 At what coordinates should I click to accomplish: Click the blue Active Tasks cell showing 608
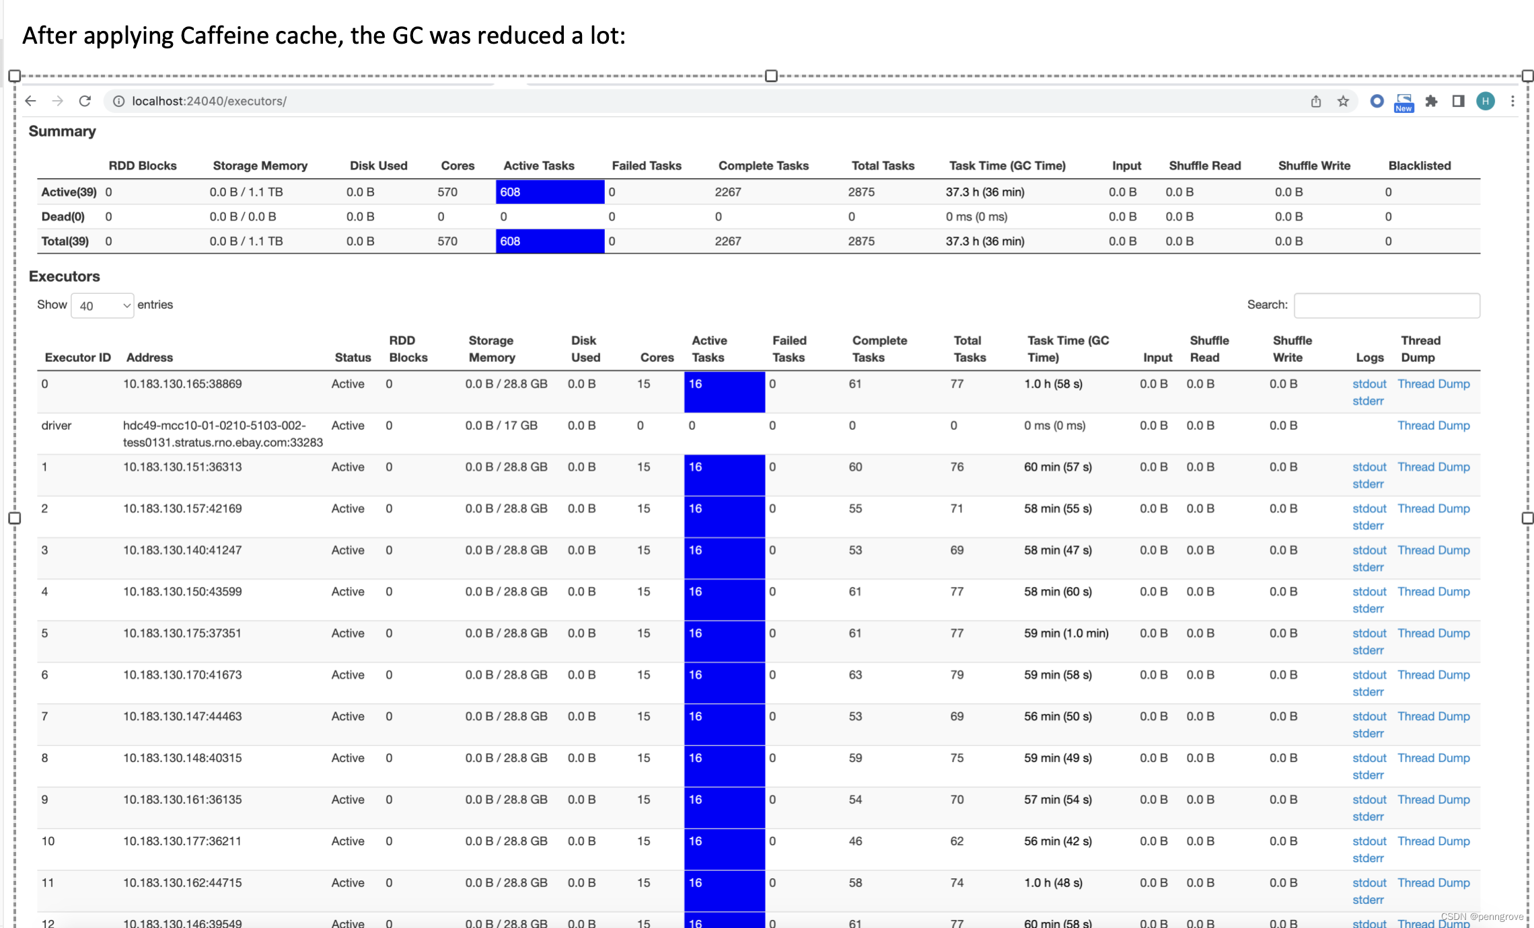point(550,192)
